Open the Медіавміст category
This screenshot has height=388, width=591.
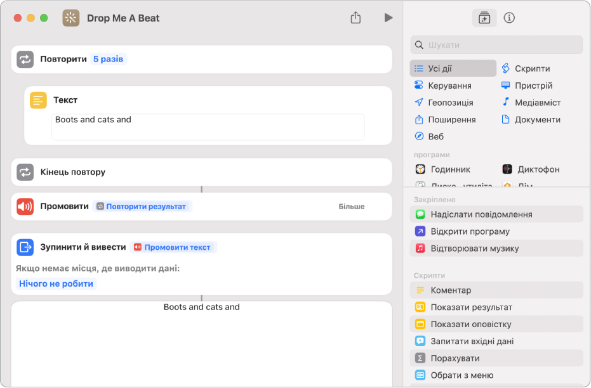pyautogui.click(x=531, y=102)
